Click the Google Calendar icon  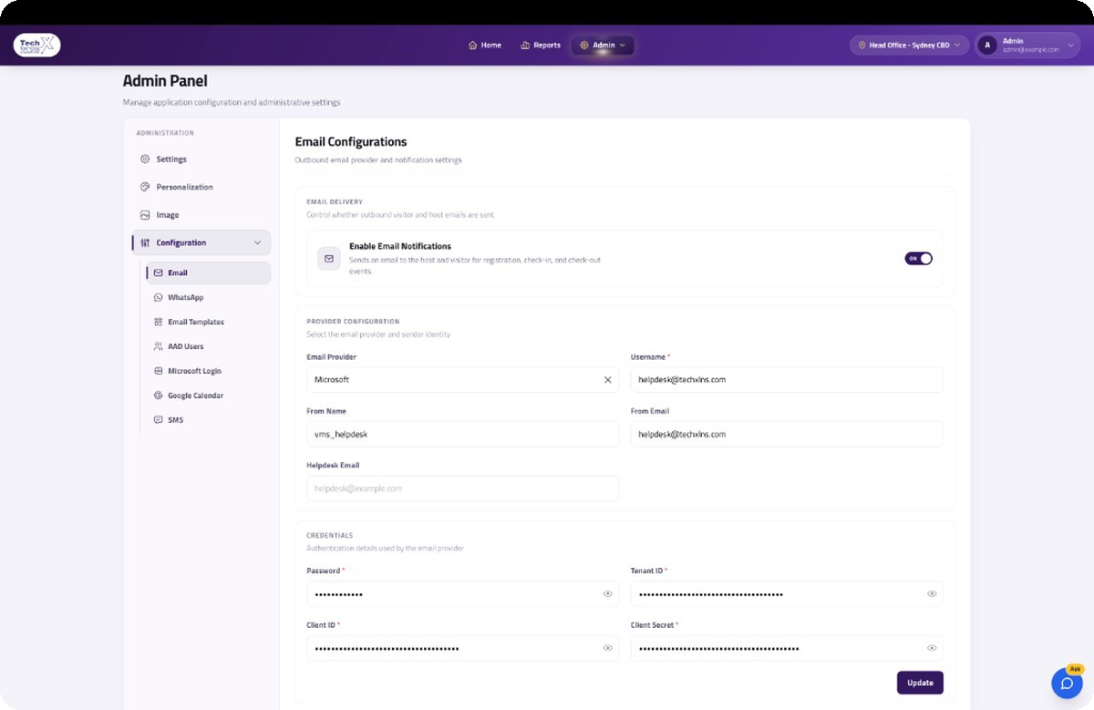[159, 396]
